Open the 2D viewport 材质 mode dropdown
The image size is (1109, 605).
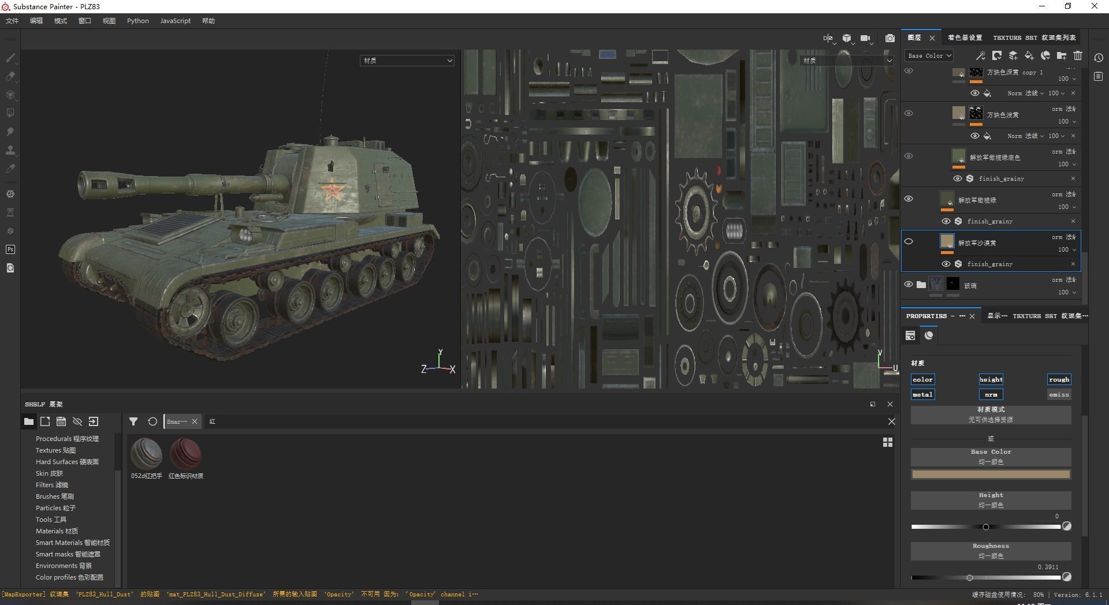click(x=847, y=61)
